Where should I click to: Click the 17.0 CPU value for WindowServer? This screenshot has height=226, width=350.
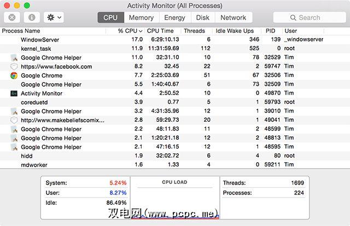click(x=137, y=39)
